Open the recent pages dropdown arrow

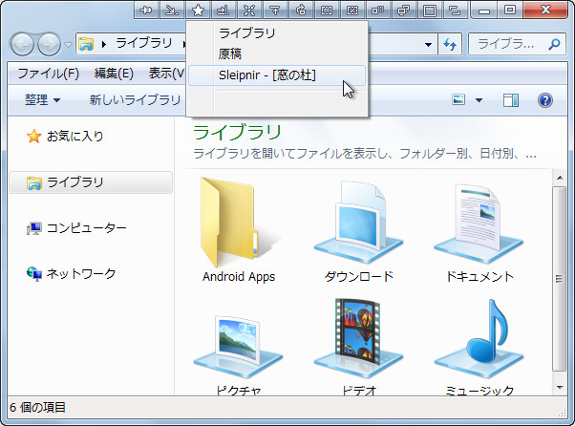point(68,45)
